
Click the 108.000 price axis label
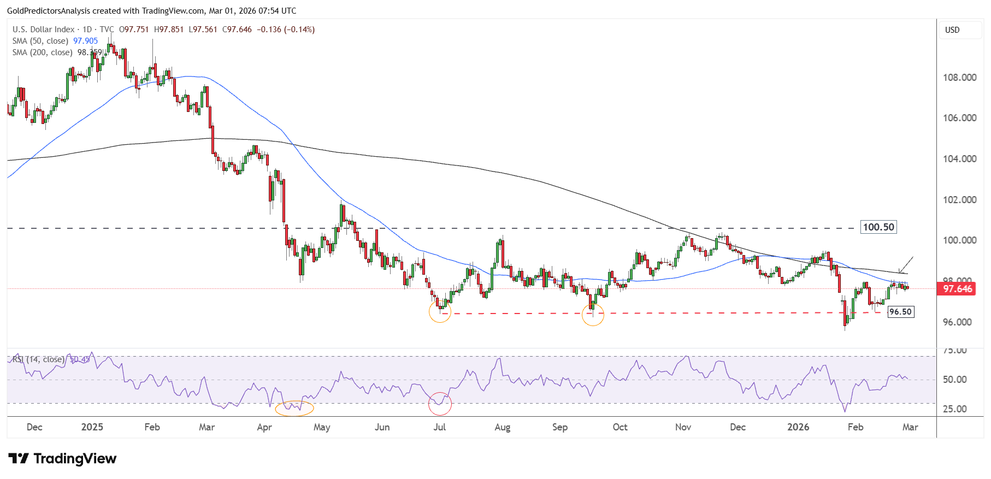[960, 78]
